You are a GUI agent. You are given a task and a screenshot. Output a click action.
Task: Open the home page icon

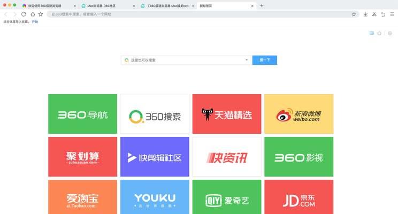pos(33,14)
